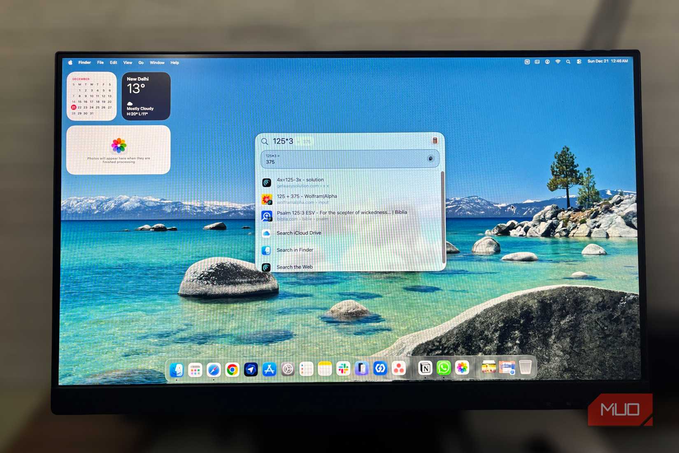Open the Trash in the dock
679x453 pixels.
(x=526, y=367)
